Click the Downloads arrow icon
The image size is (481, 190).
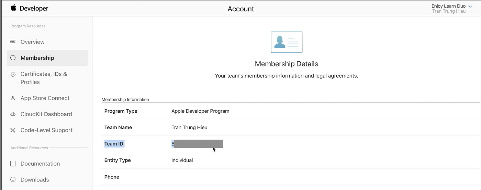pyautogui.click(x=13, y=179)
